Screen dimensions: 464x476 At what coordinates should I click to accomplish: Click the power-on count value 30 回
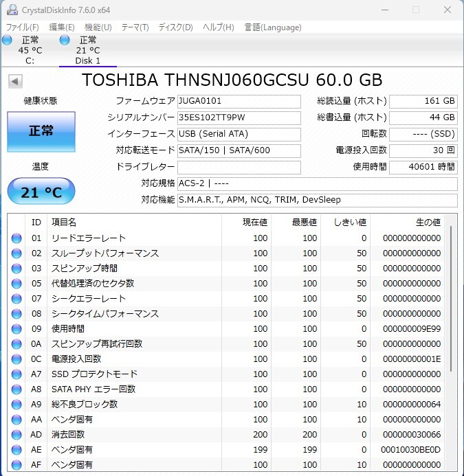point(423,150)
